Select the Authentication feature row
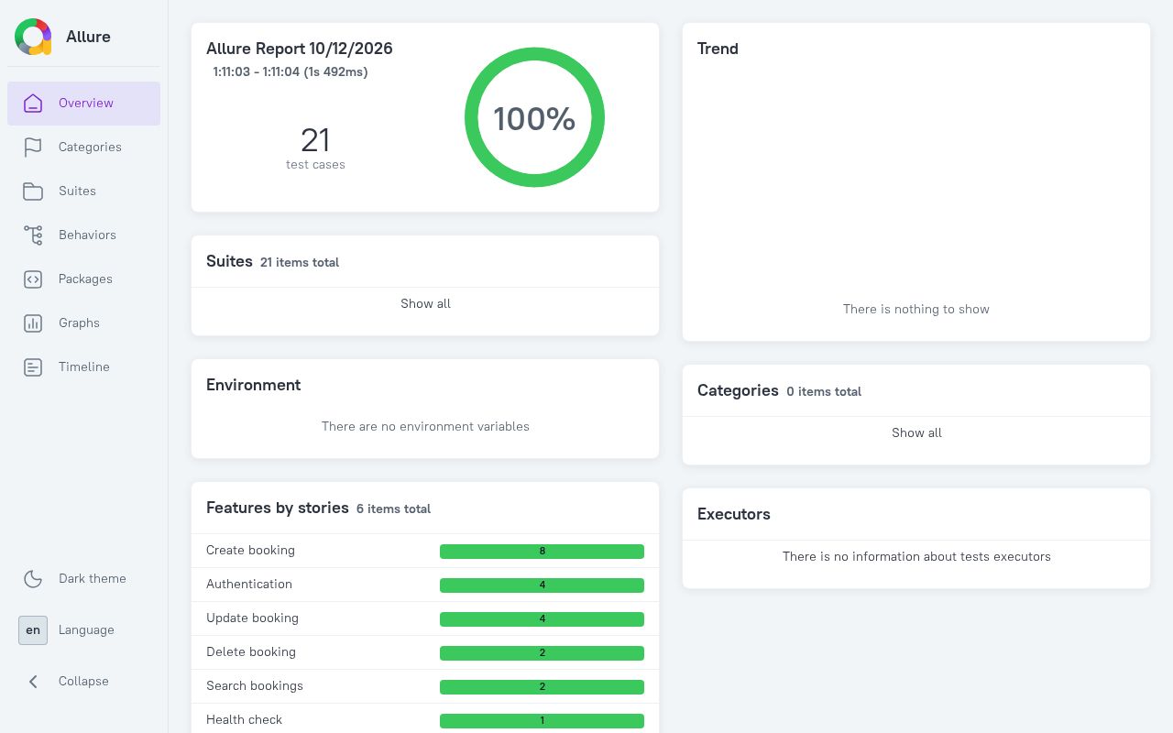Image resolution: width=1173 pixels, height=733 pixels. coord(425,585)
